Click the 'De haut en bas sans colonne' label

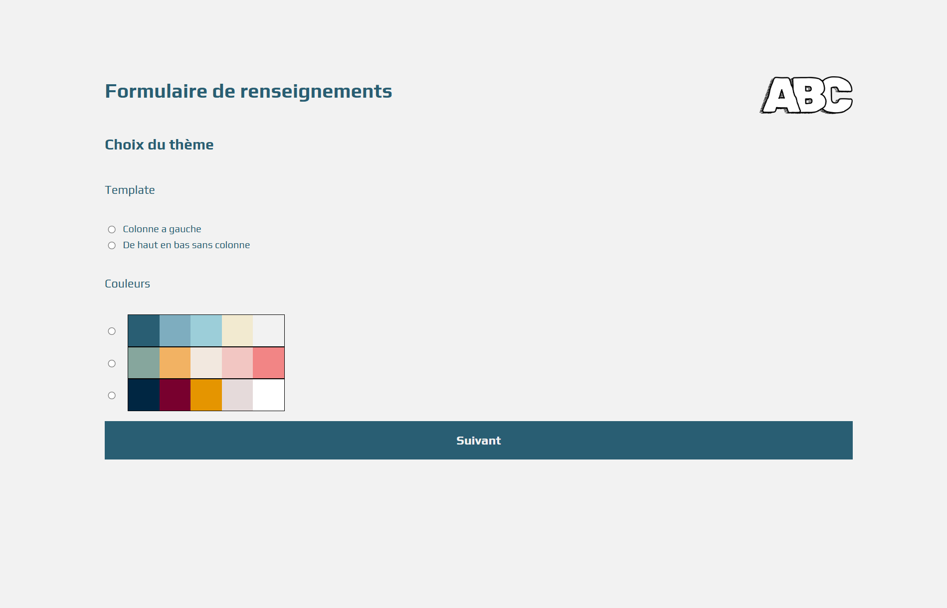point(186,245)
